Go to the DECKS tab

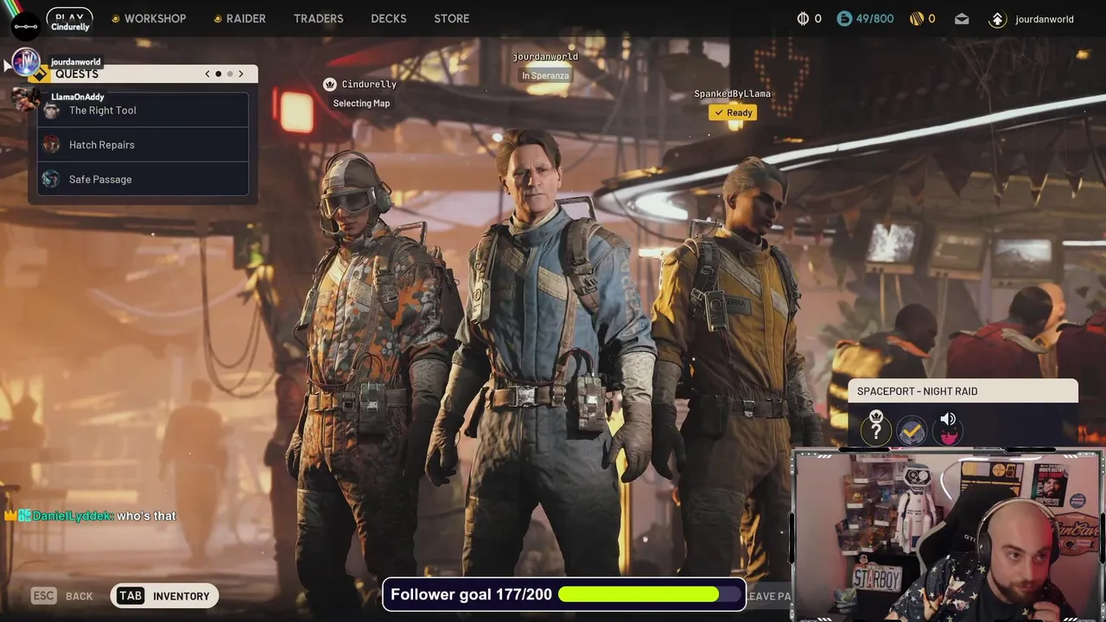[389, 18]
